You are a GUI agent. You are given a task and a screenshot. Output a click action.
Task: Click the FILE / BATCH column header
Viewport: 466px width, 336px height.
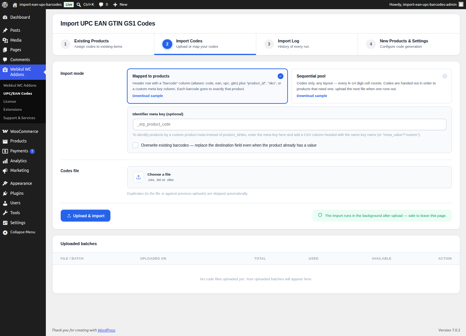click(72, 258)
